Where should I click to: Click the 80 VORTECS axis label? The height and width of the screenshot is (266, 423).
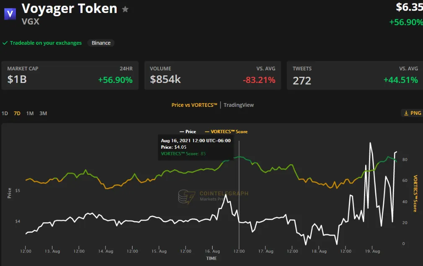pyautogui.click(x=405, y=160)
